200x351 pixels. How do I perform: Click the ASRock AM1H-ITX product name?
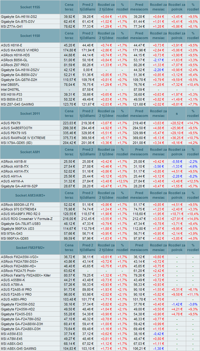[x=14, y=171]
